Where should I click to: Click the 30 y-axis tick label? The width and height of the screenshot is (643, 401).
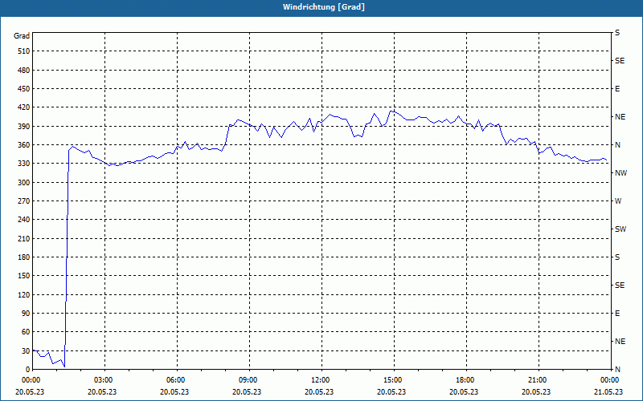(x=26, y=350)
